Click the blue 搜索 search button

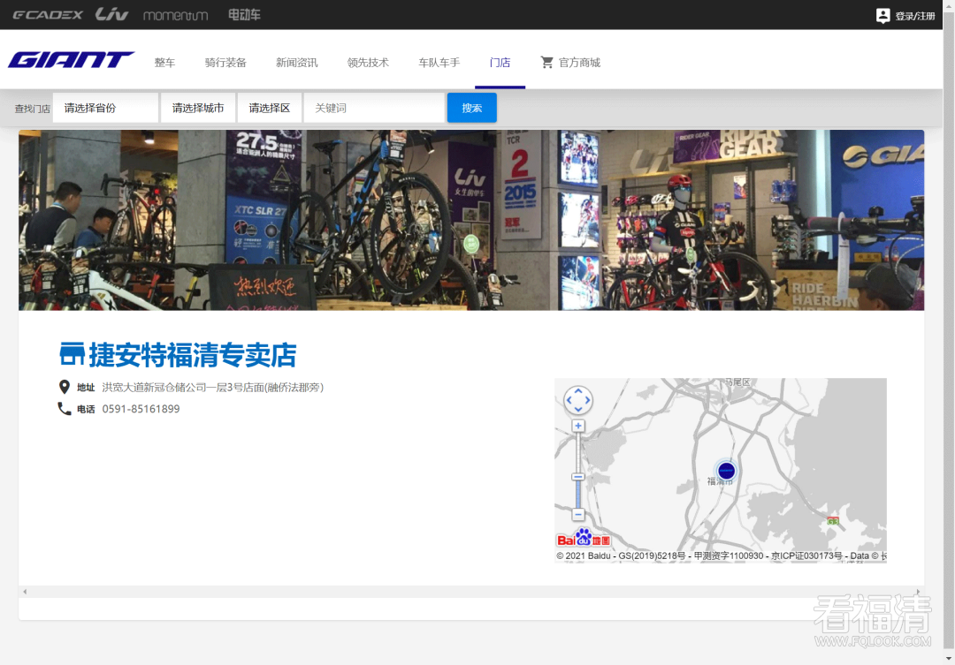(x=472, y=108)
